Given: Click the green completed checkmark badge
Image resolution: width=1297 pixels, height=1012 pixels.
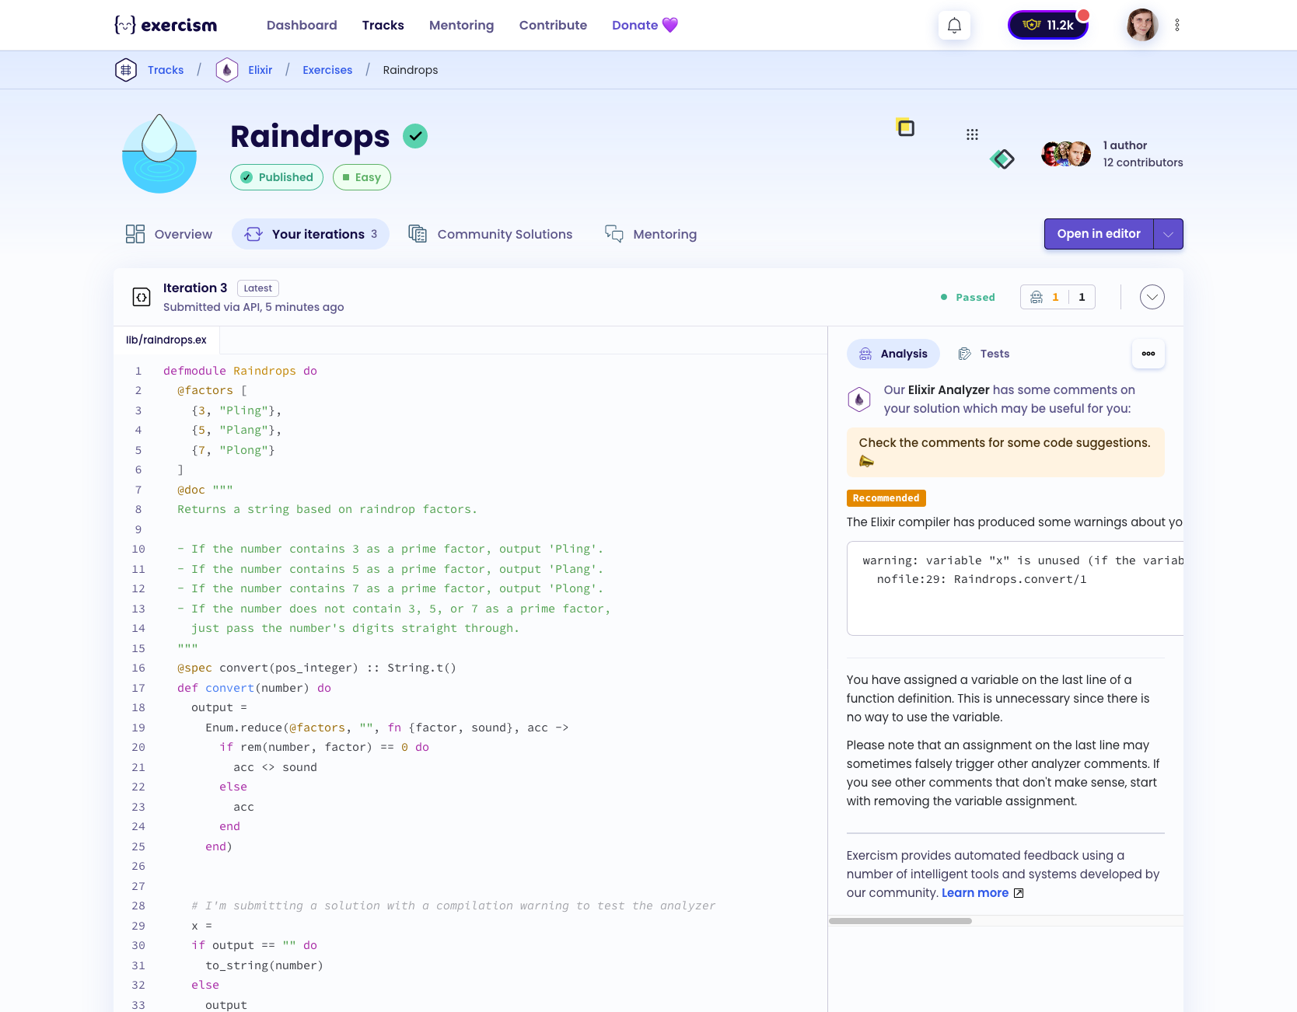Looking at the screenshot, I should pos(415,136).
